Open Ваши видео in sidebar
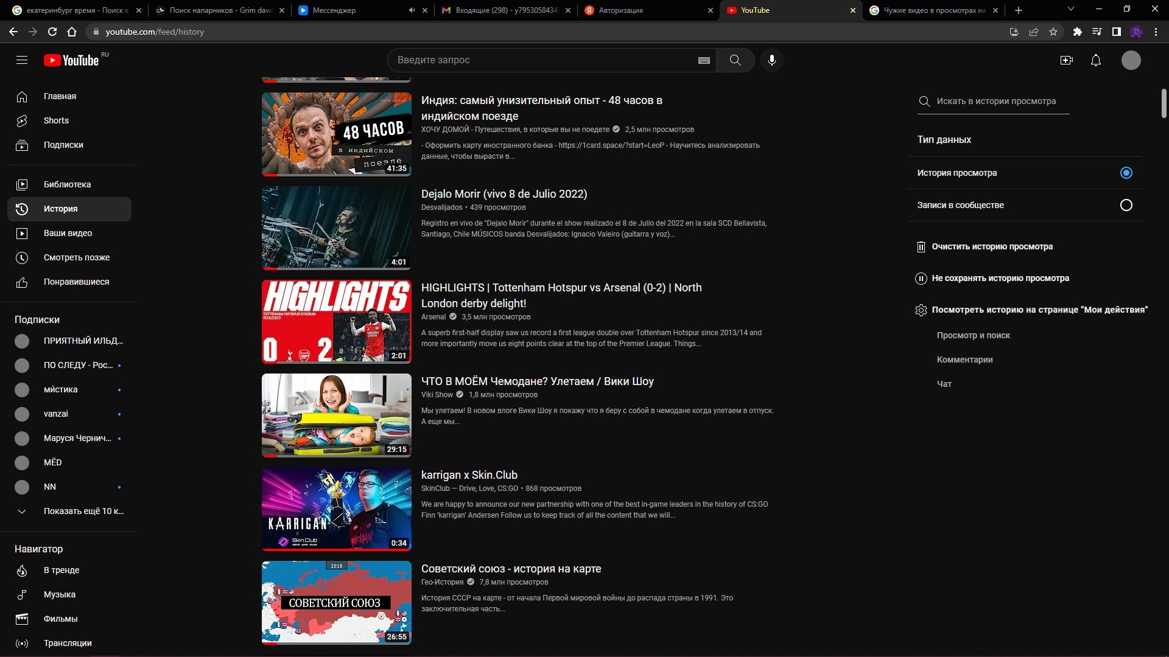This screenshot has width=1169, height=657. pos(69,233)
